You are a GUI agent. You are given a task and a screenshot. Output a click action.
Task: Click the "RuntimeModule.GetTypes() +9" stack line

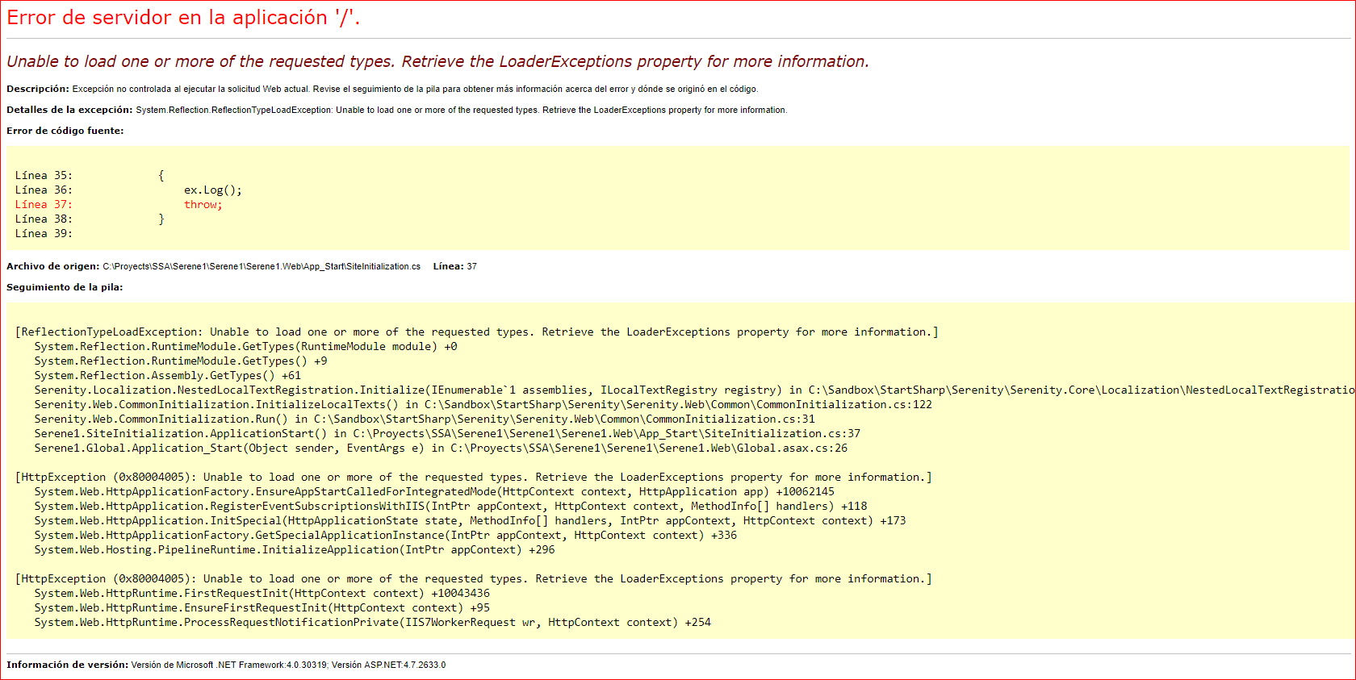click(x=181, y=361)
